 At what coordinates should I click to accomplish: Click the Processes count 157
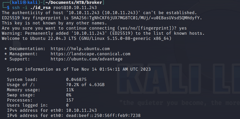point(70,100)
